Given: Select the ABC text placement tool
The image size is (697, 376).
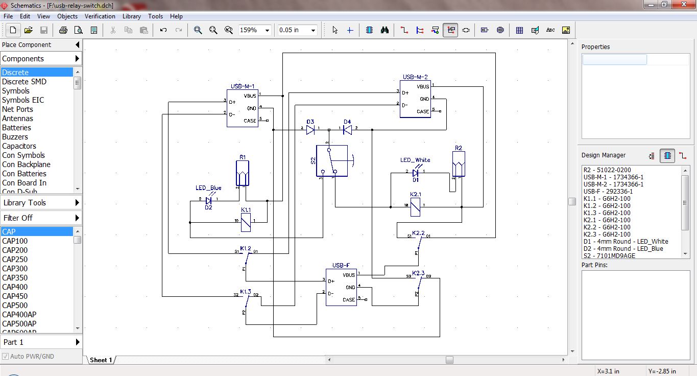Looking at the screenshot, I should 550,30.
